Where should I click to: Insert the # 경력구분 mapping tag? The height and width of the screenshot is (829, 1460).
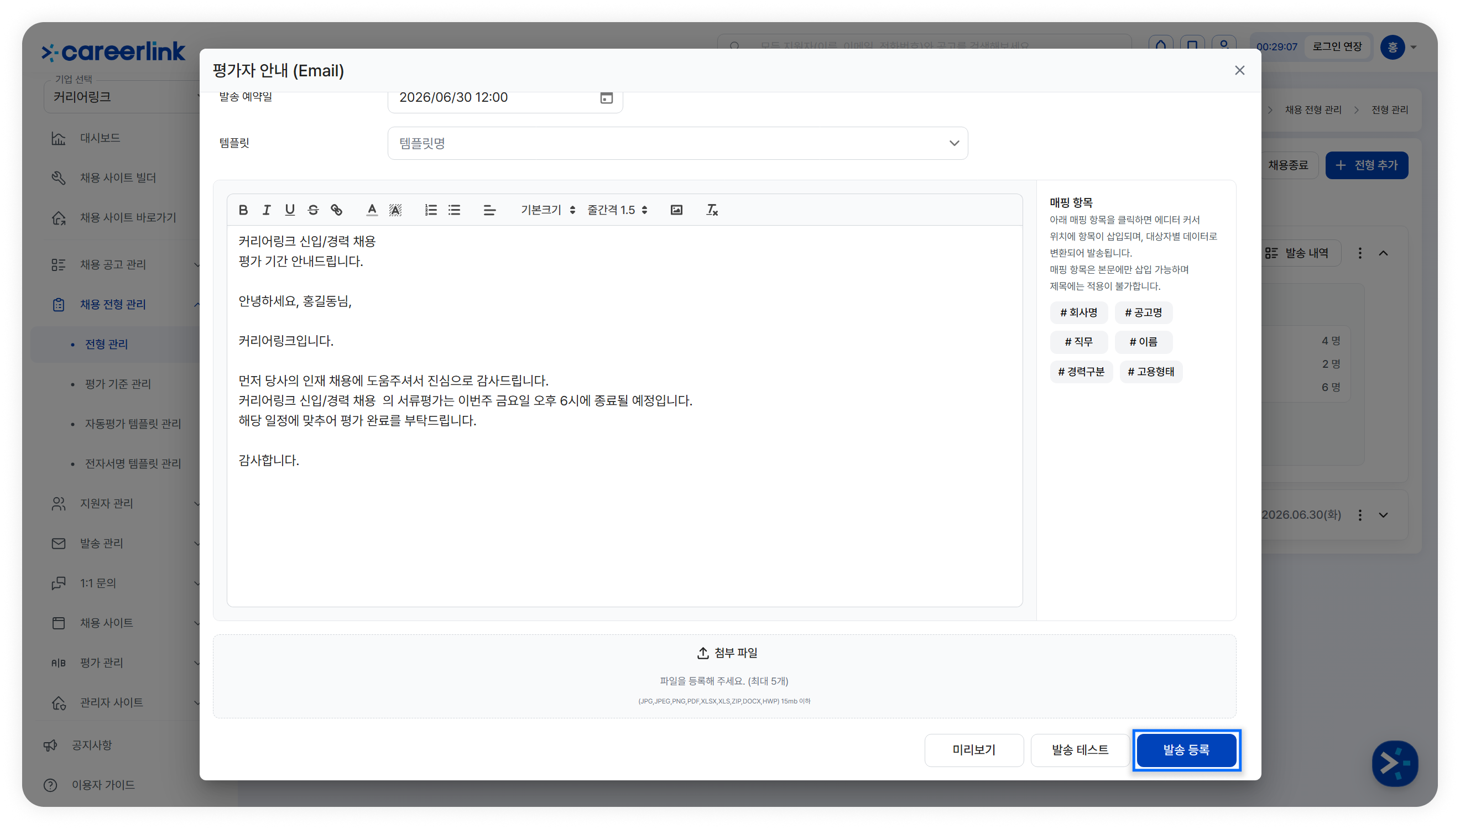click(x=1081, y=372)
